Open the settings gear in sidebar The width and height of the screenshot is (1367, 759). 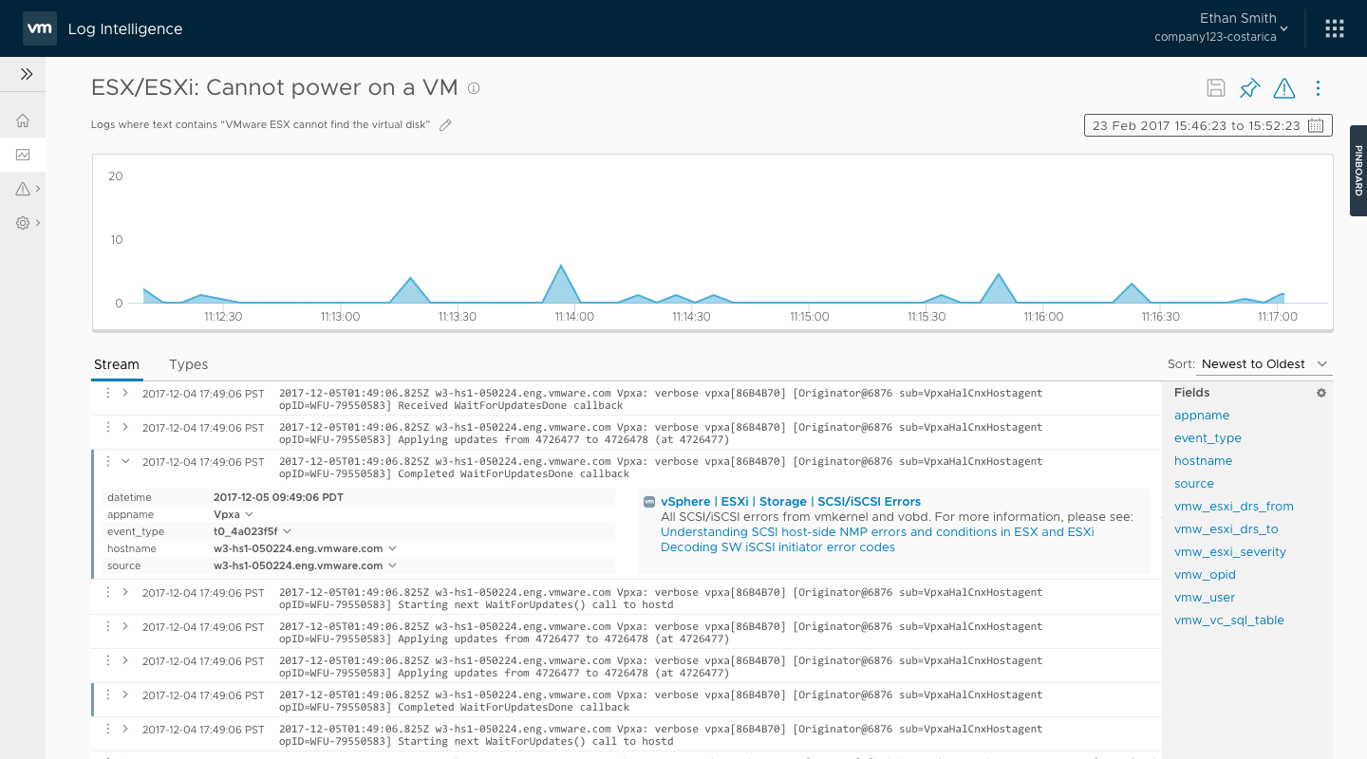[x=23, y=223]
